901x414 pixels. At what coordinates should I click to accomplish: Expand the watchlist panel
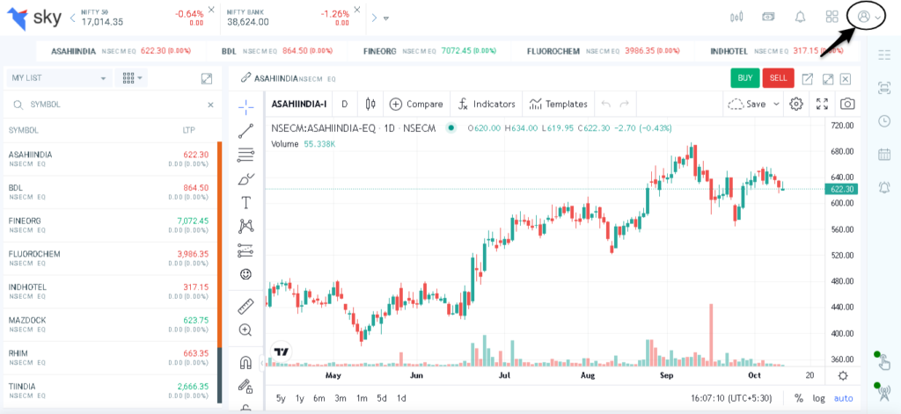click(207, 78)
